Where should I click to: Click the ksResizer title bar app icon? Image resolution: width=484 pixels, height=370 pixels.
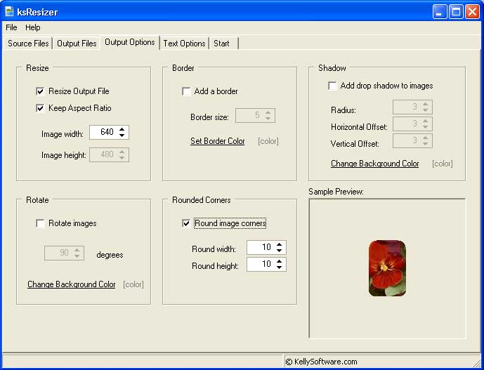(10, 12)
